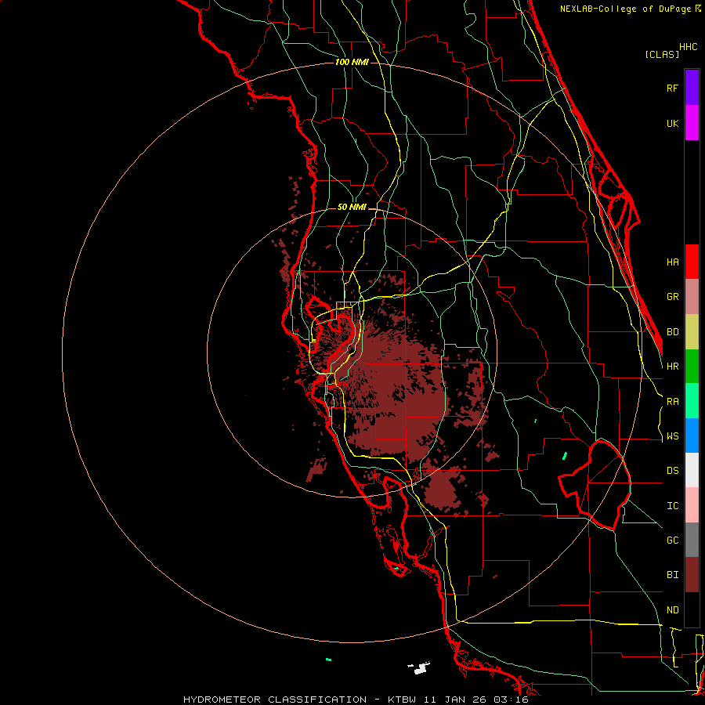Click the 'RF' legend label
This screenshot has width=705, height=705.
pyautogui.click(x=672, y=88)
